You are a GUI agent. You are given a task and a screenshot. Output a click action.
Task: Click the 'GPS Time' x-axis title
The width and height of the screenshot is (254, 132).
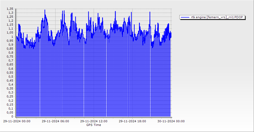pyautogui.click(x=93, y=125)
